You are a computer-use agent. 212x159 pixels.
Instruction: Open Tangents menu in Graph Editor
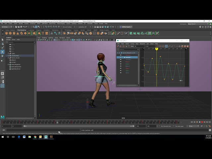142,44
